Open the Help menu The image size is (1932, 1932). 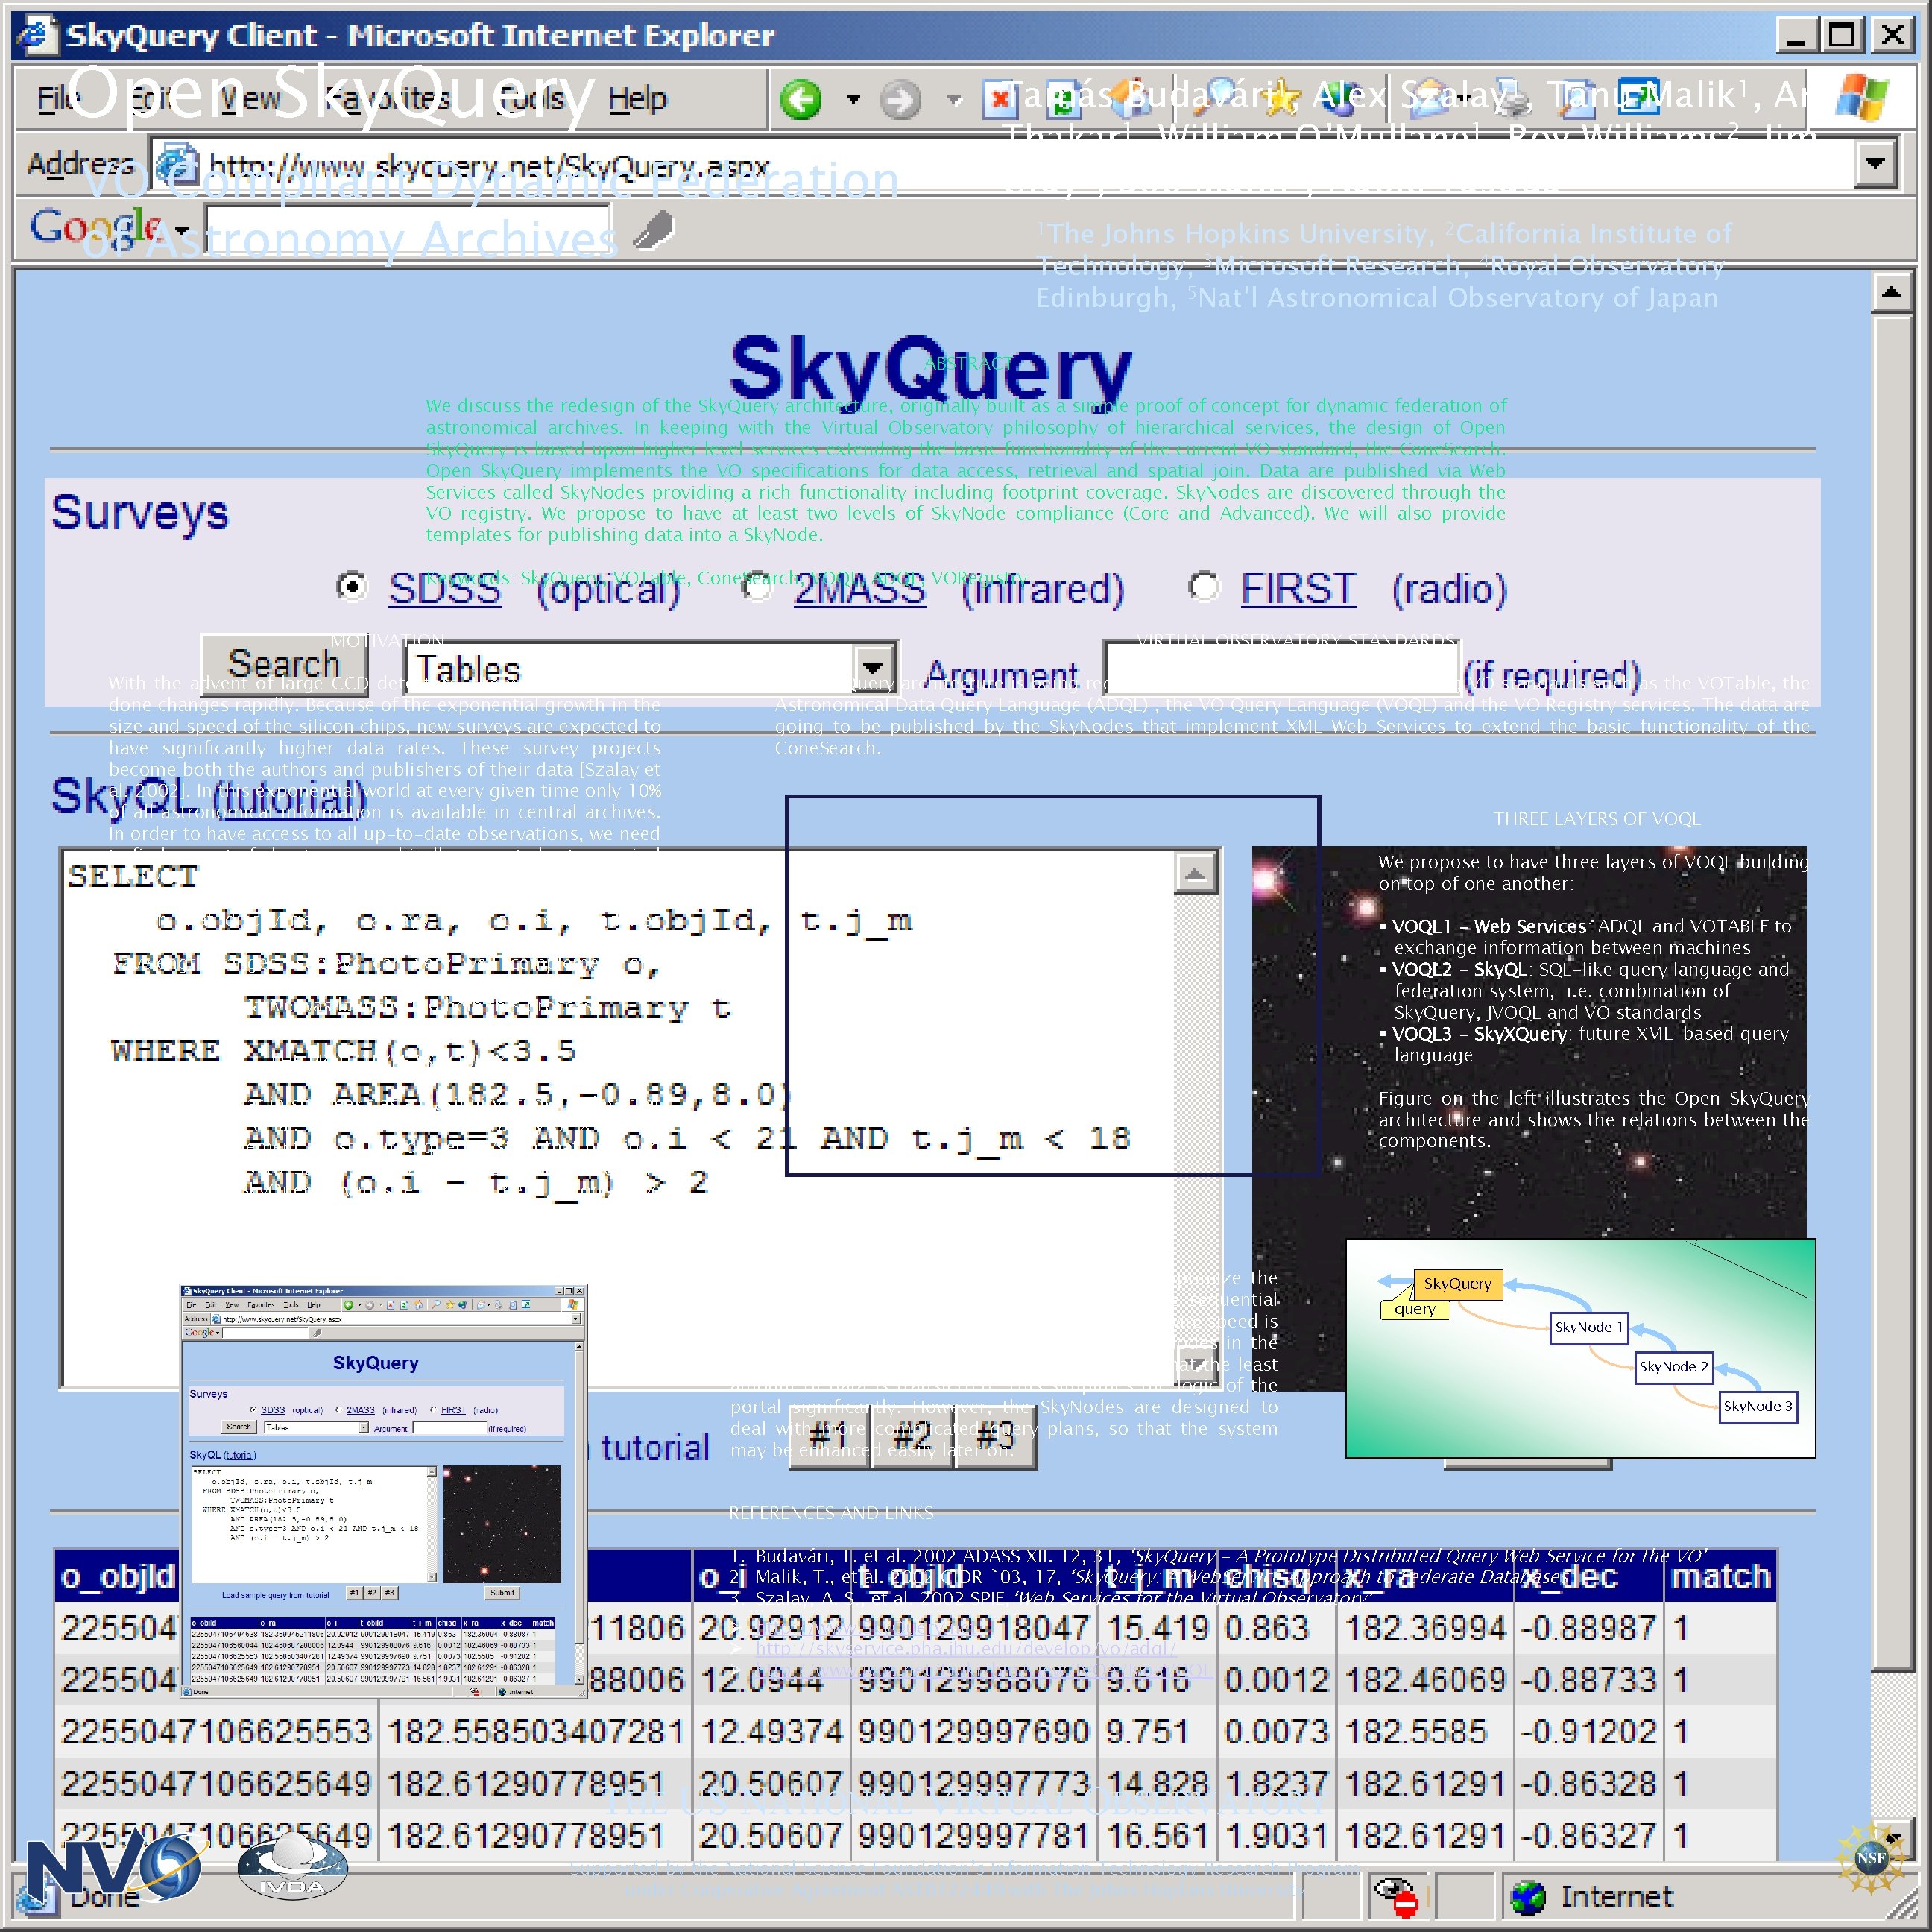pyautogui.click(x=637, y=98)
